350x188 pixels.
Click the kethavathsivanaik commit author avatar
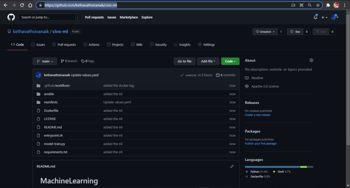pos(38,75)
